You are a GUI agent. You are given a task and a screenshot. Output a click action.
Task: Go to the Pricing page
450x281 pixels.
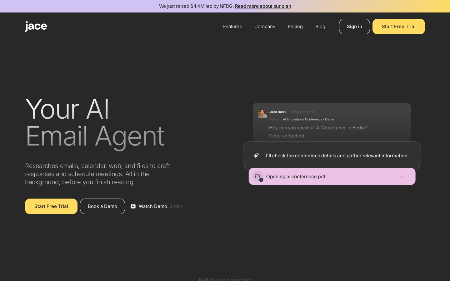295,27
